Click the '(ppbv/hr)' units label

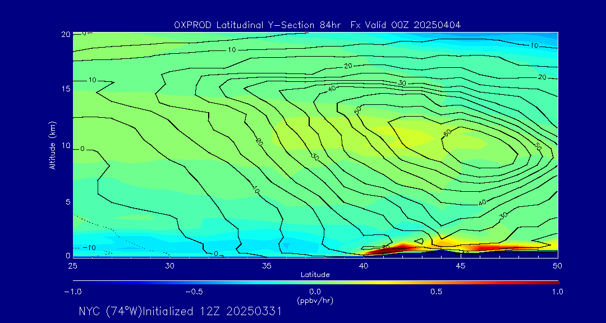(315, 301)
